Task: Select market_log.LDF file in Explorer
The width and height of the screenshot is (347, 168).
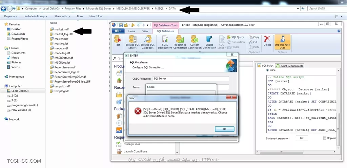Action: [62, 34]
